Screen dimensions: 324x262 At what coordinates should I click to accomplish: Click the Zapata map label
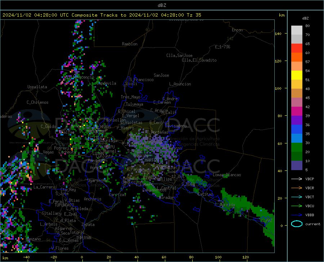88,225
